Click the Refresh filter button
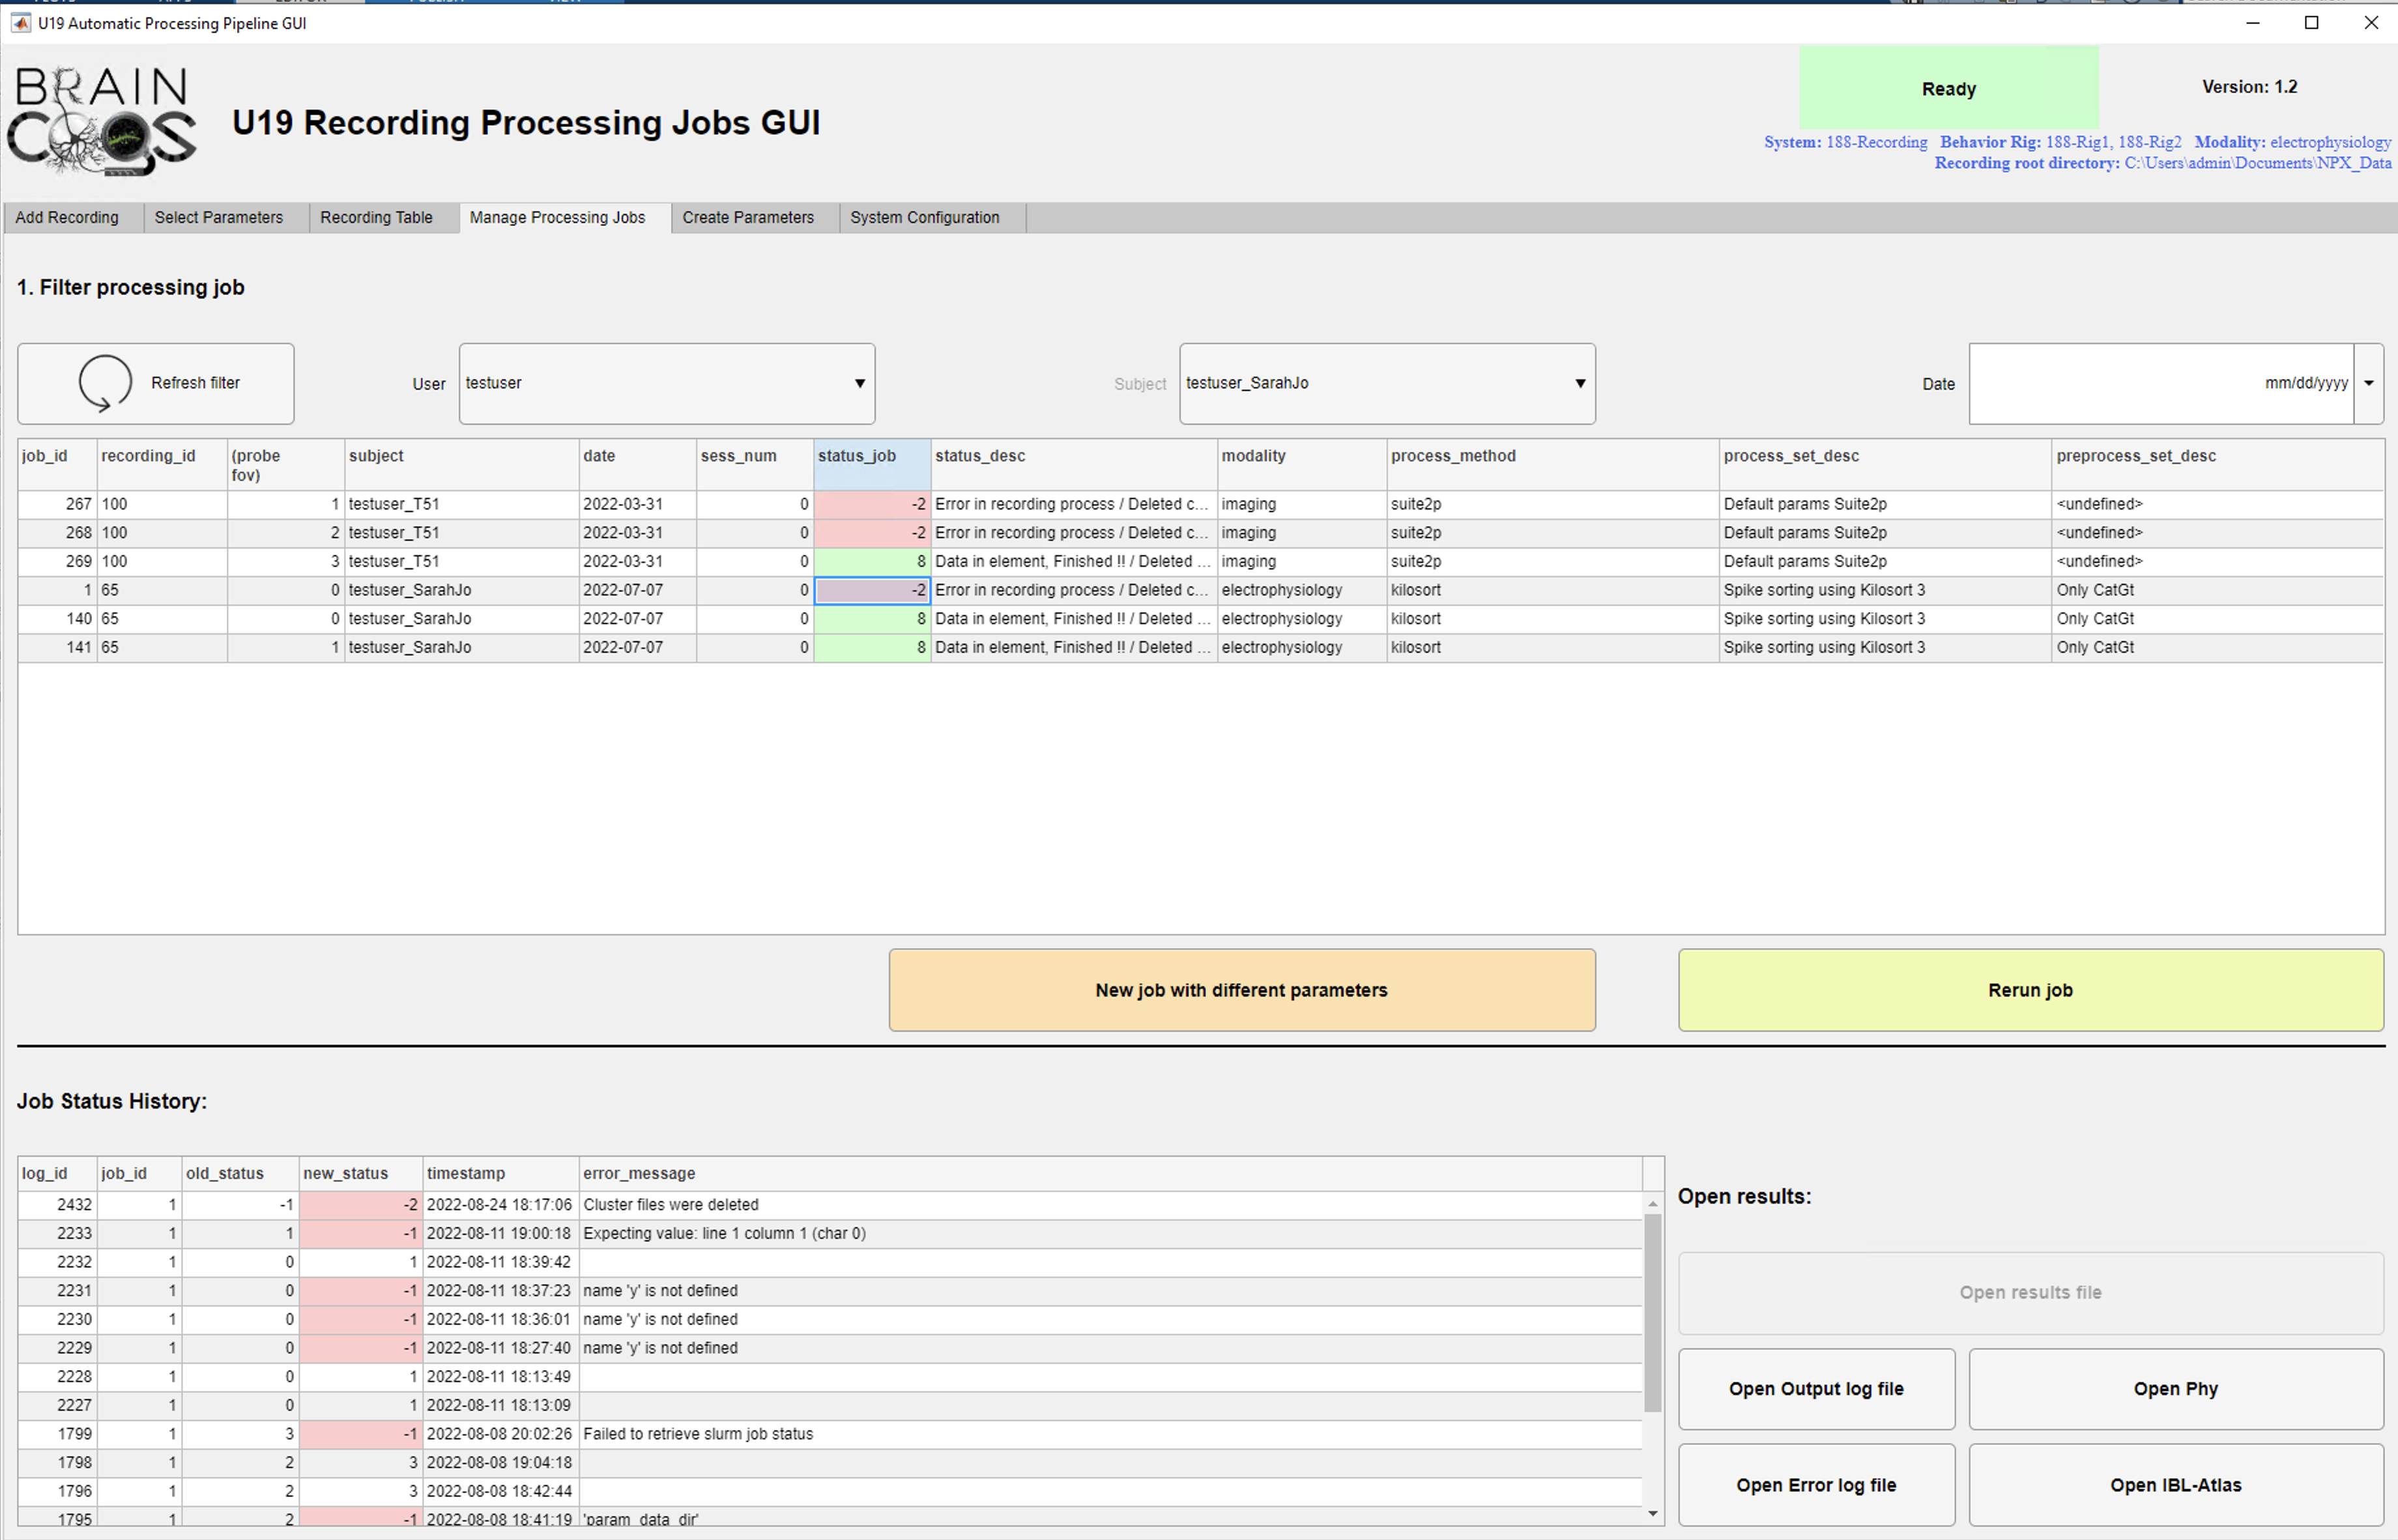This screenshot has height=1540, width=2398. click(156, 384)
